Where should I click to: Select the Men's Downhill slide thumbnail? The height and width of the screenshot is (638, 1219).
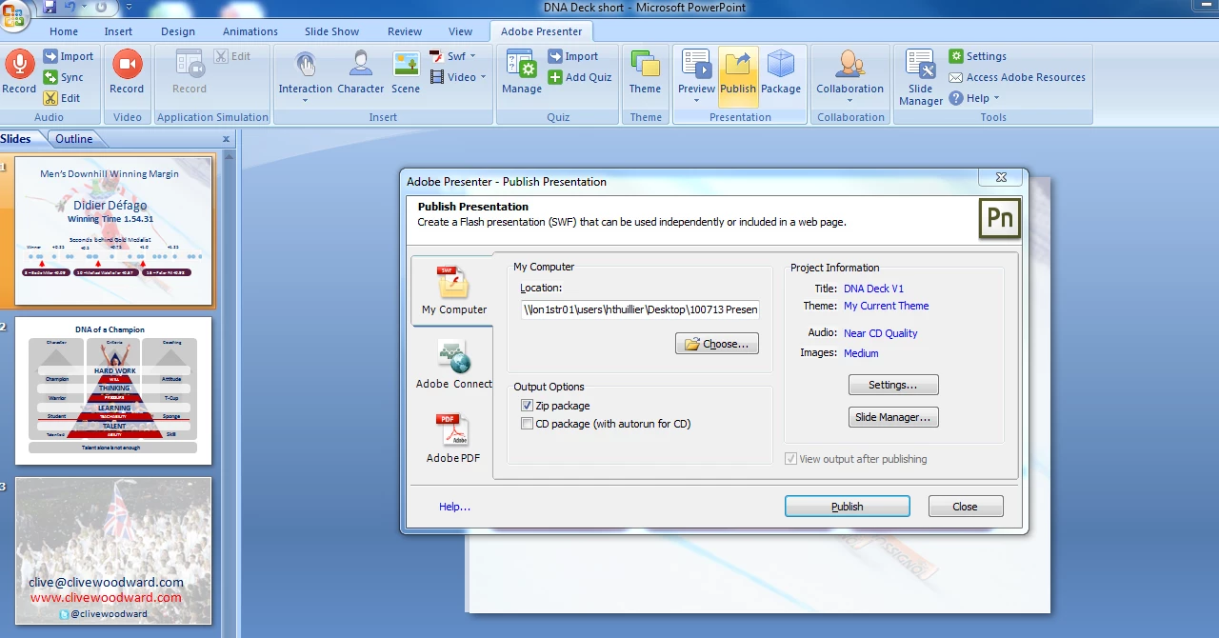click(x=113, y=230)
